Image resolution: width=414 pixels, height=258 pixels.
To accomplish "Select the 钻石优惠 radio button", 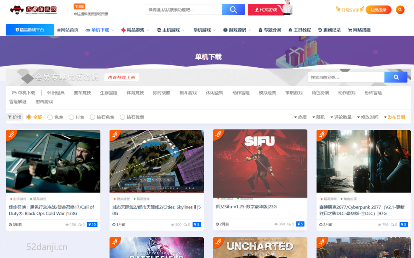I will pyautogui.click(x=122, y=117).
